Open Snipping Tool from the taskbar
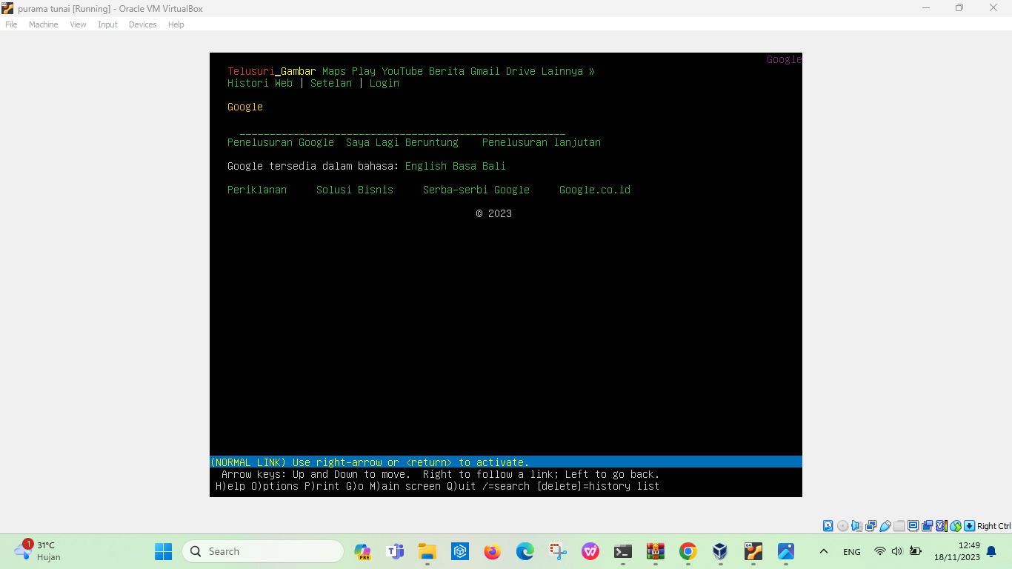 click(558, 551)
